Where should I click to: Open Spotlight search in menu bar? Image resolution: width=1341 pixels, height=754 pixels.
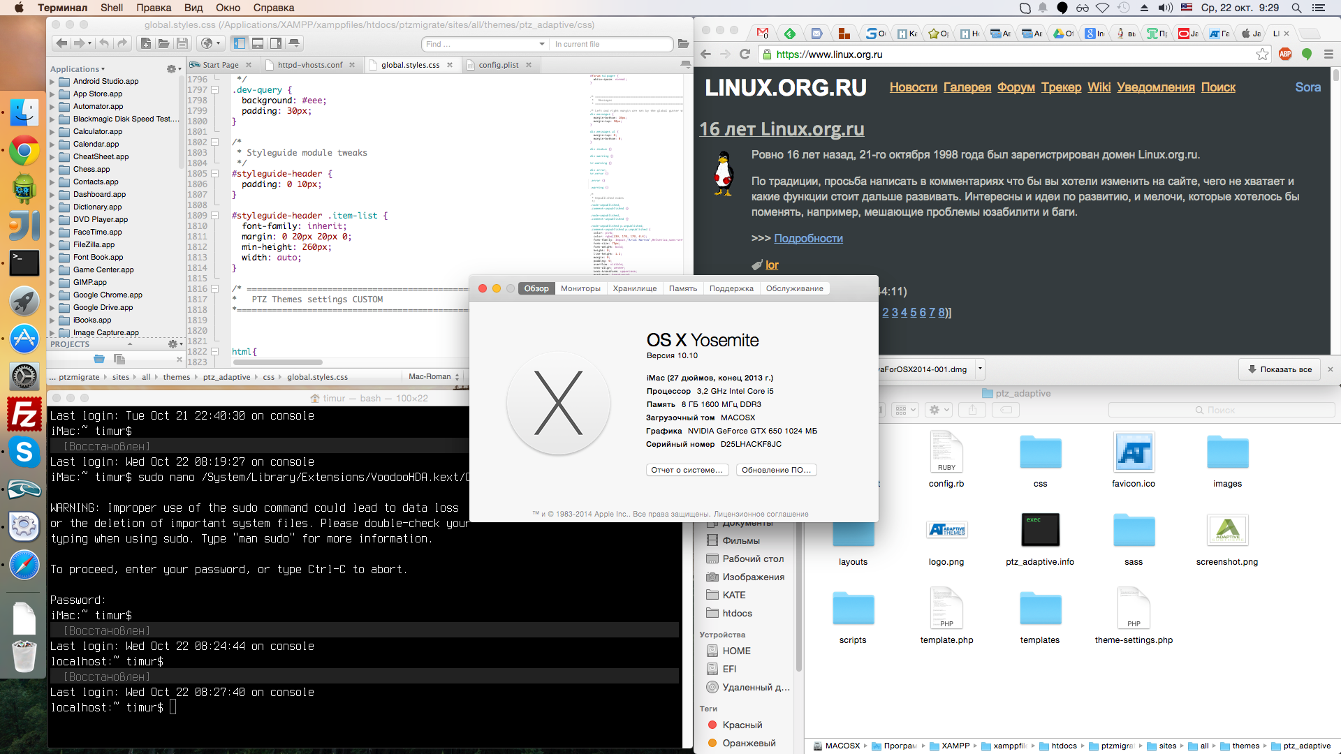pyautogui.click(x=1296, y=8)
